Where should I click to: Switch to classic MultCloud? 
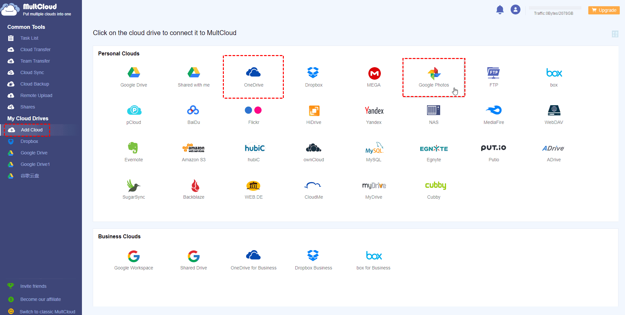point(47,312)
